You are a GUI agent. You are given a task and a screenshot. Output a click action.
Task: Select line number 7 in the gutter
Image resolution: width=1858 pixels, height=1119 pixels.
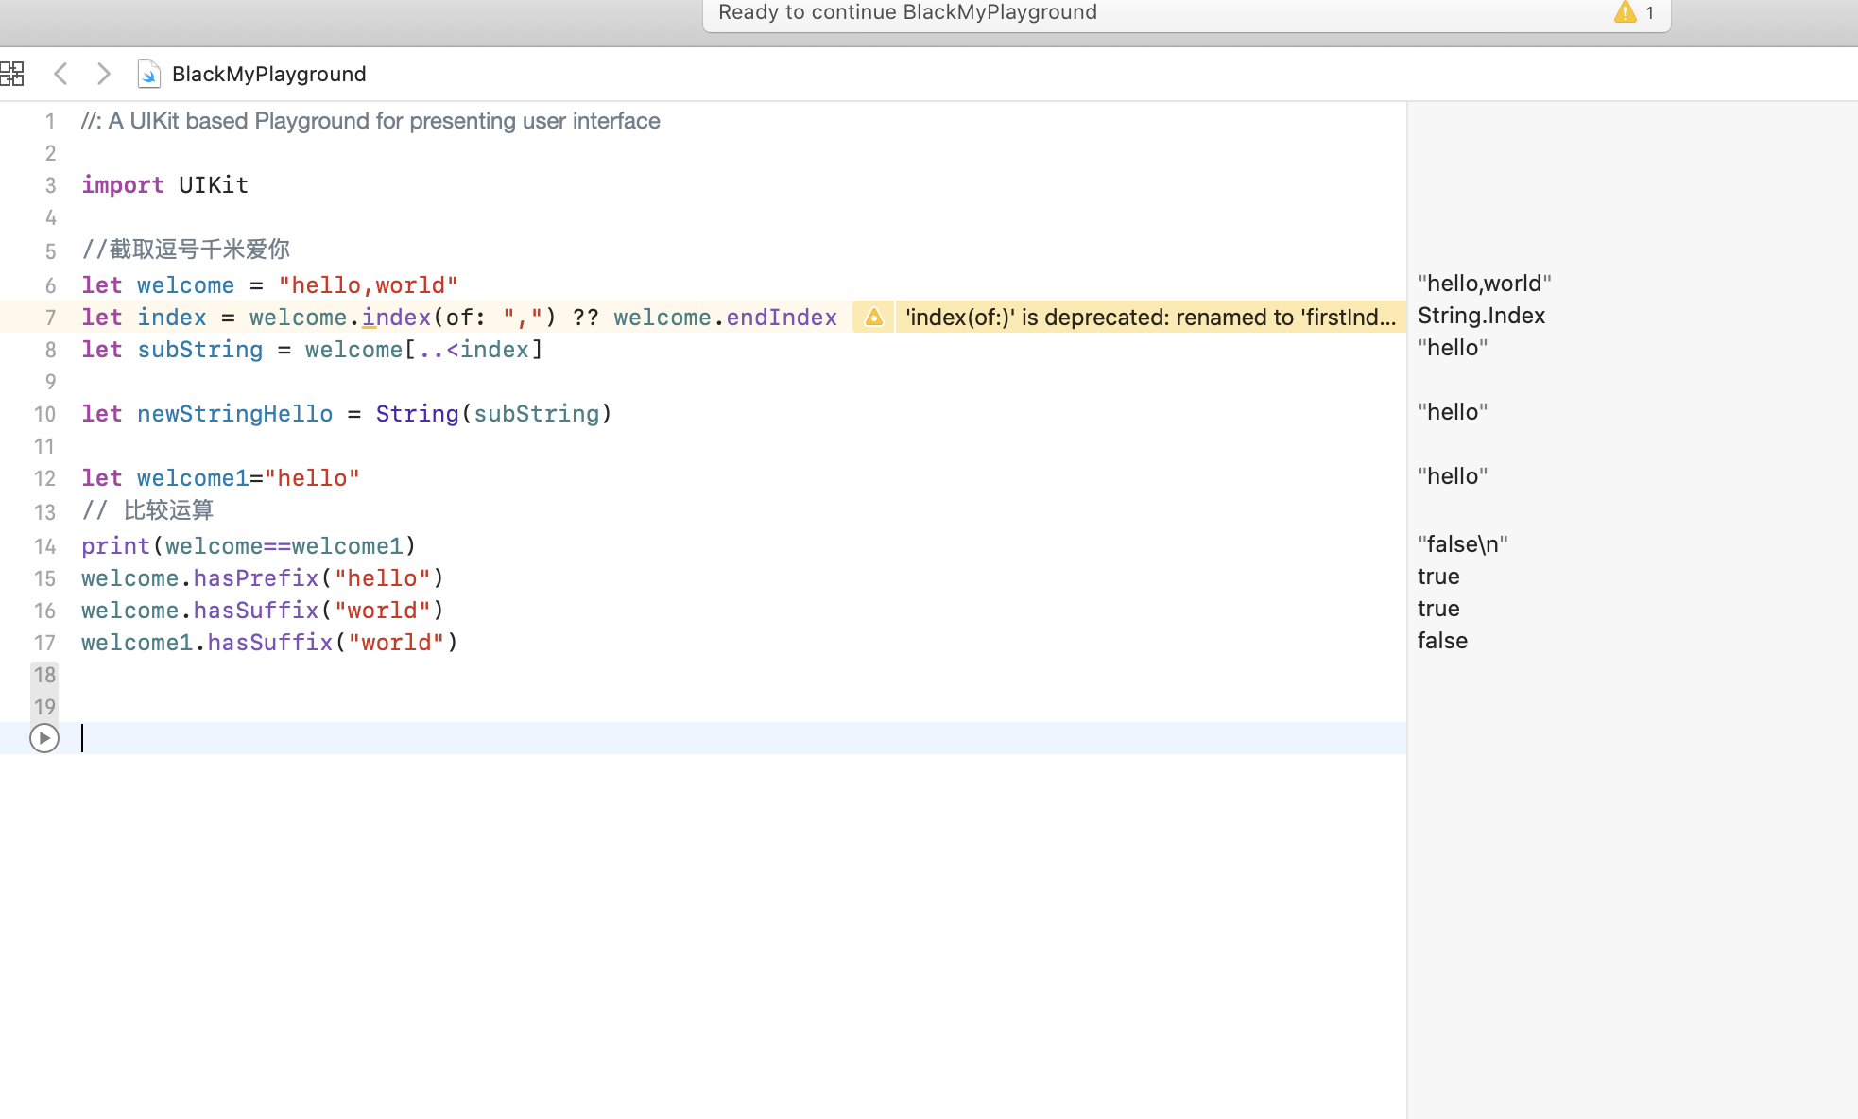point(49,318)
